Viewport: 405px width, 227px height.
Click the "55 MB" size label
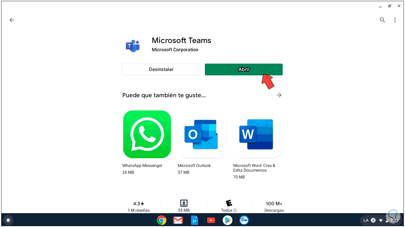184,211
